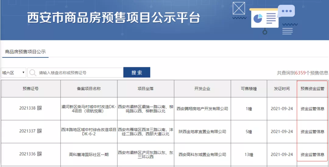The width and height of the screenshot is (329, 167).
Task: Click the 预售证号 column header
Action: click(x=30, y=89)
